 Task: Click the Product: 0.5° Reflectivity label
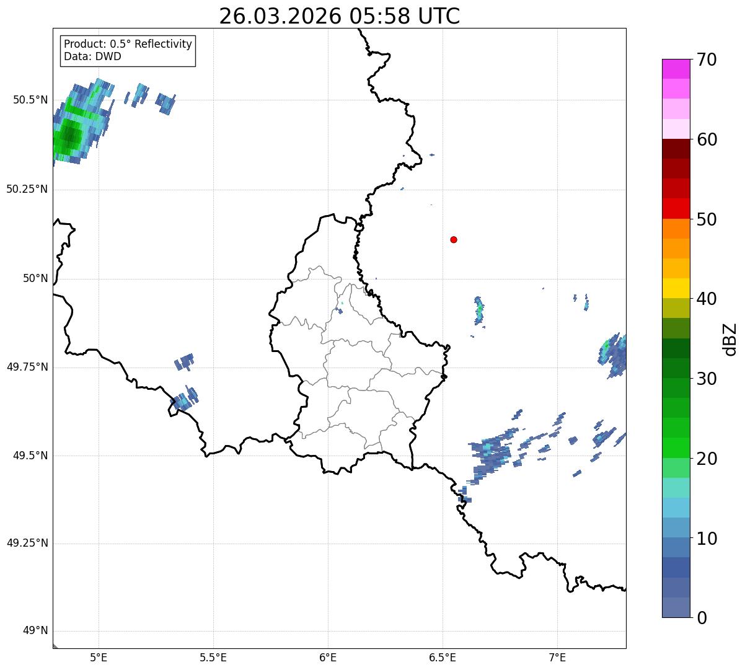128,45
